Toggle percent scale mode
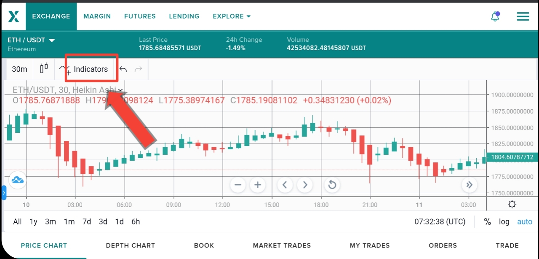539x259 pixels. [x=488, y=221]
